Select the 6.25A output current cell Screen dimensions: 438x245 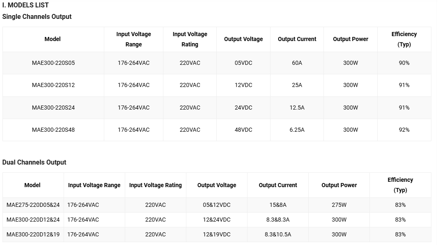[x=297, y=130]
